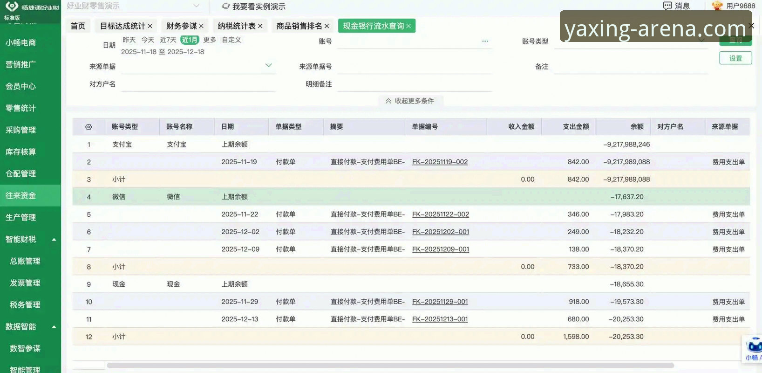This screenshot has height=373, width=762.
Task: Click the date range 2025-11-18 至 2025-12-18
Action: 163,52
